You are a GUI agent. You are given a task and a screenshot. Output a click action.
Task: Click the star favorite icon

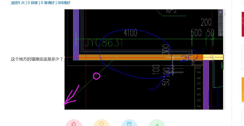(102, 124)
